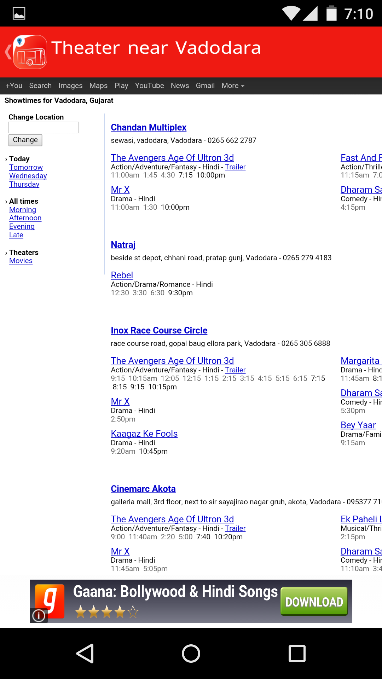Tap Android recent apps button
This screenshot has width=382, height=679.
tap(297, 653)
